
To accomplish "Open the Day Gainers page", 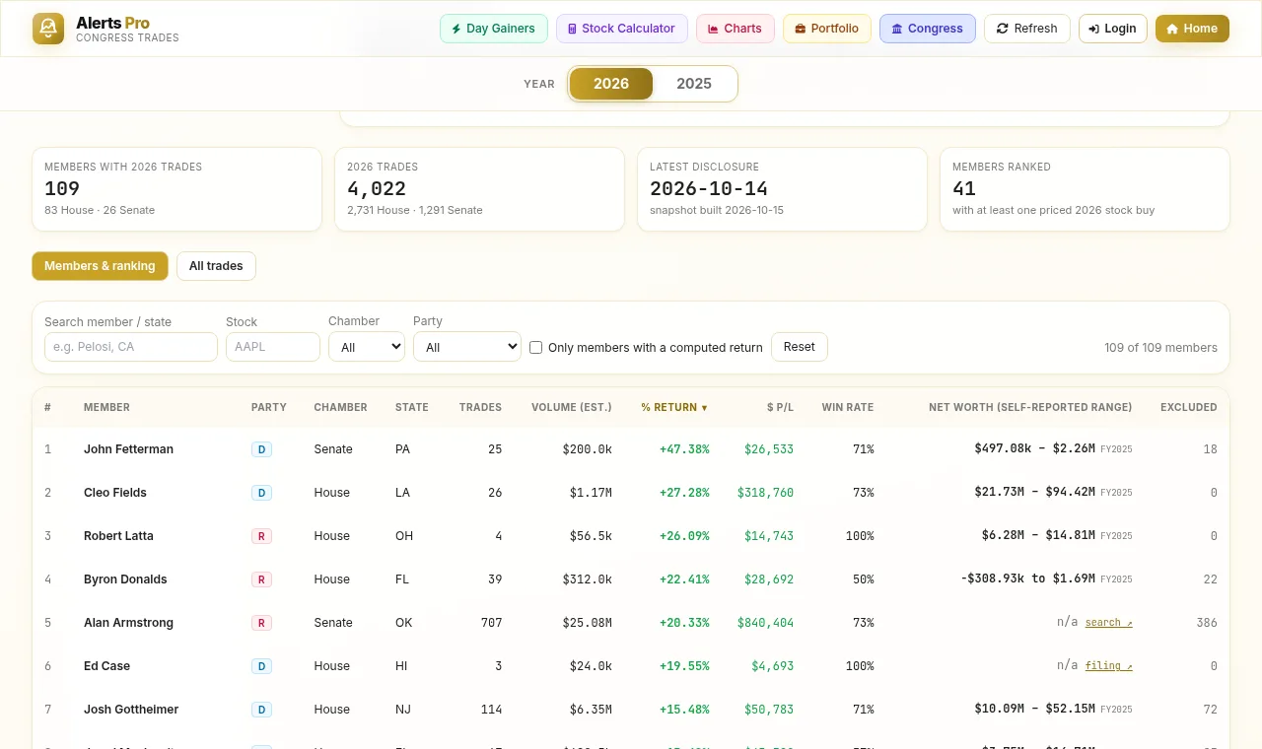I will click(493, 29).
